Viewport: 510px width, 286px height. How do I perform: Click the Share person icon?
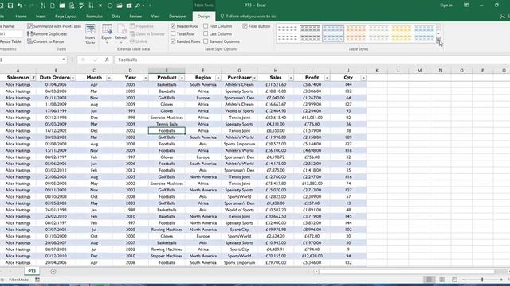point(503,16)
